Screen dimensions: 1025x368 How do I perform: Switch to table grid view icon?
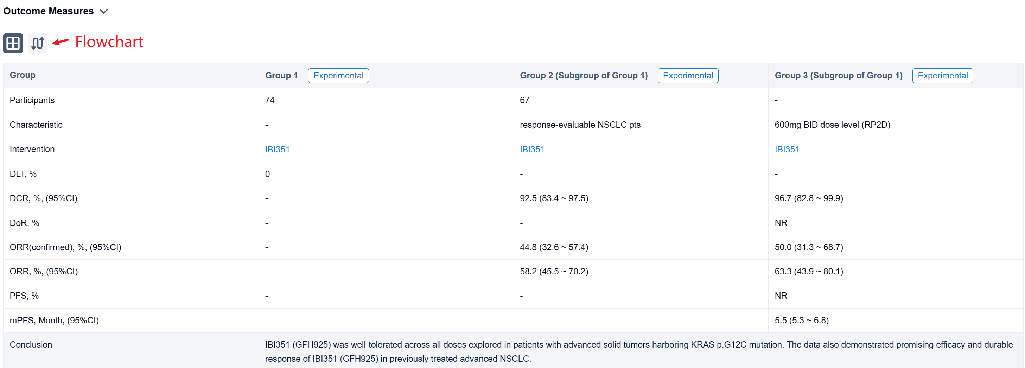pos(13,43)
